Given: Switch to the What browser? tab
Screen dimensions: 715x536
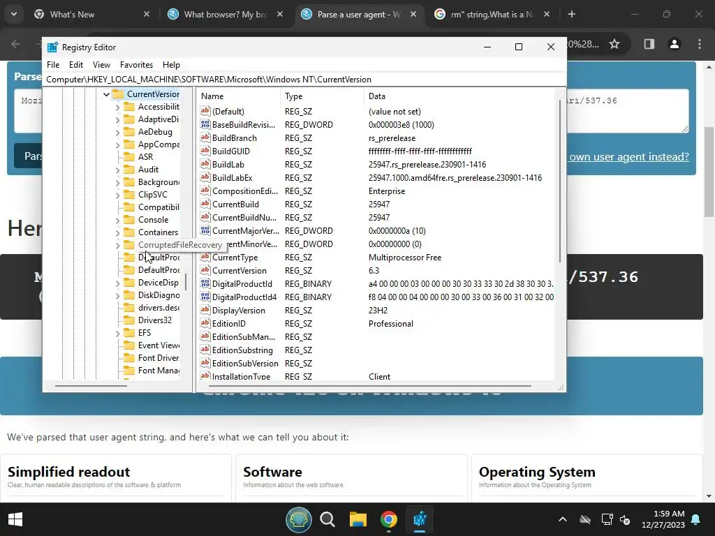Looking at the screenshot, I should [x=226, y=15].
